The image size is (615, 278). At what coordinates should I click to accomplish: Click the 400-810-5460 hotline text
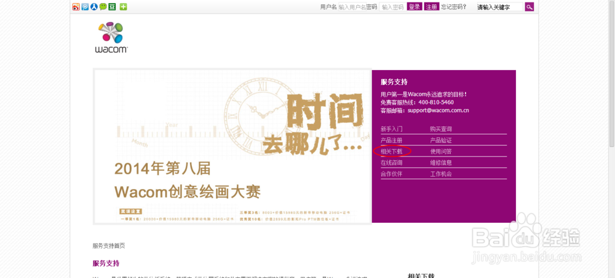(x=436, y=102)
